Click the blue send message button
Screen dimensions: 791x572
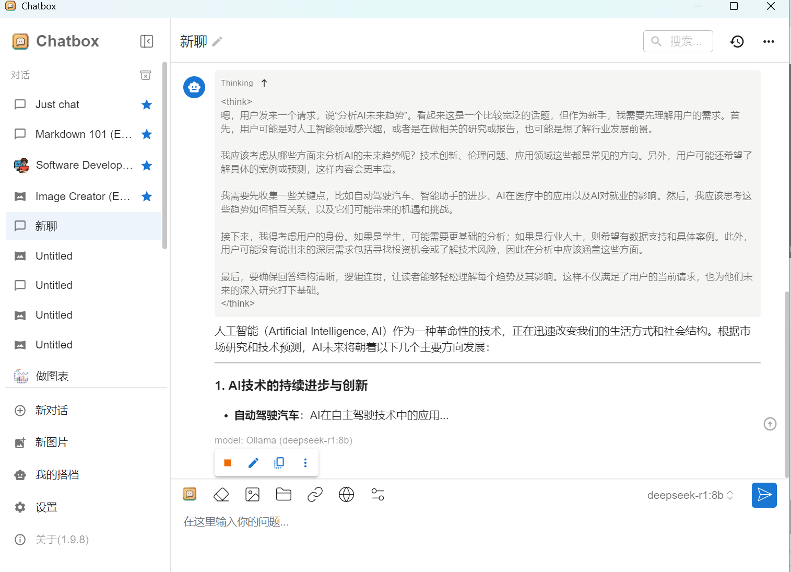(764, 495)
